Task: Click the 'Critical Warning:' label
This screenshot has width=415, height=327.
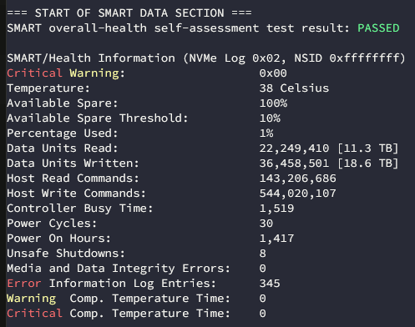Action: tap(66, 73)
